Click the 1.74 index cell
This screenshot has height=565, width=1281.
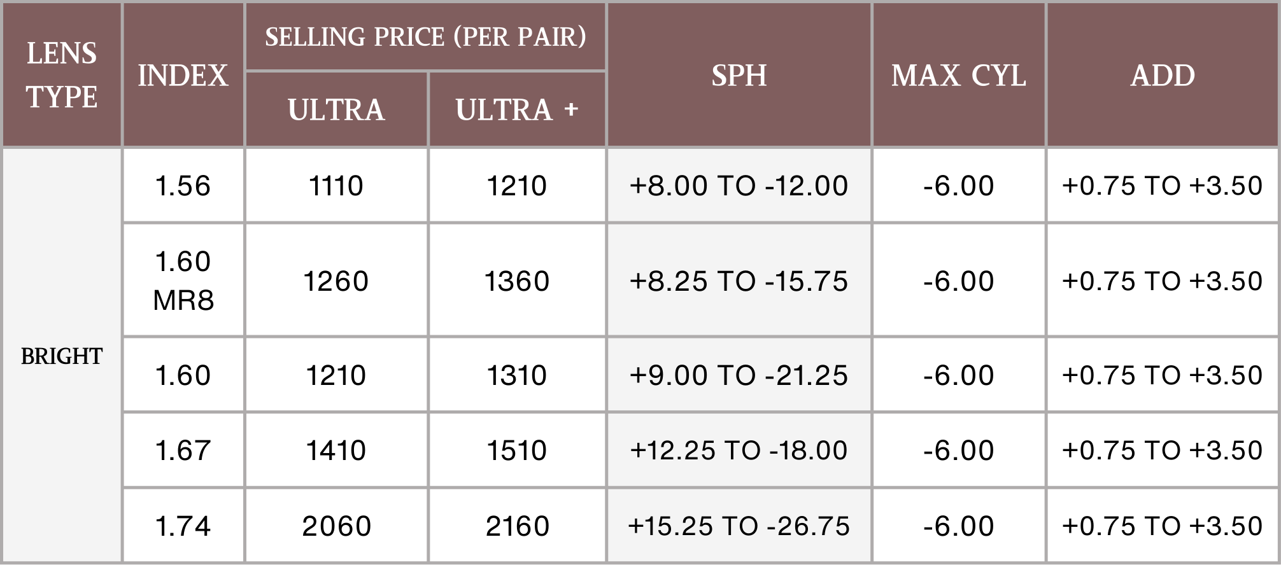point(183,526)
